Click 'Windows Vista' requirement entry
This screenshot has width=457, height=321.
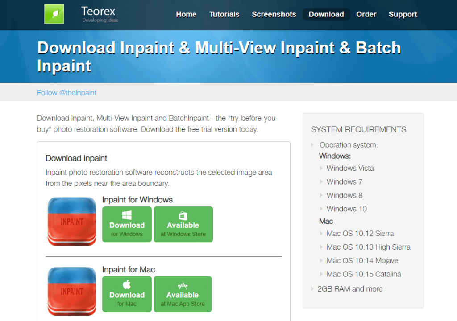tap(350, 168)
